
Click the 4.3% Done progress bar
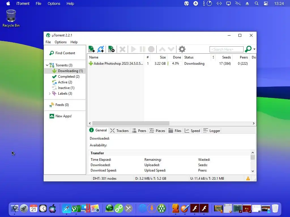pos(175,64)
